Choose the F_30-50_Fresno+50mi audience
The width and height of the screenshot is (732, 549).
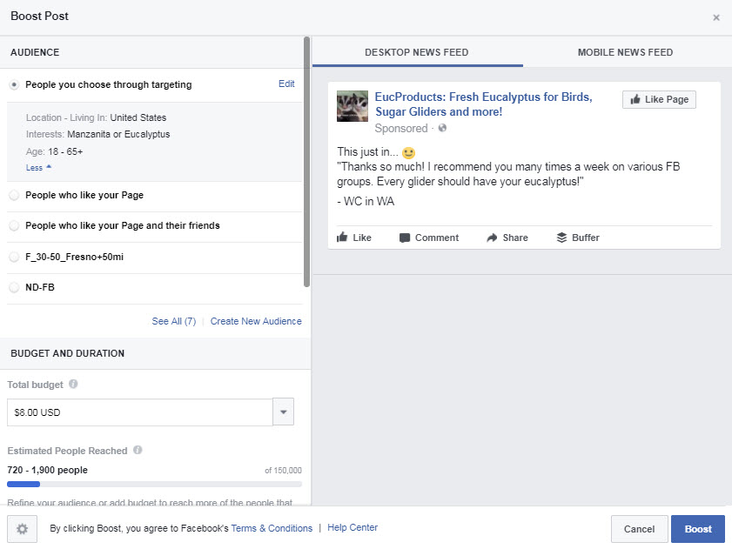[14, 257]
